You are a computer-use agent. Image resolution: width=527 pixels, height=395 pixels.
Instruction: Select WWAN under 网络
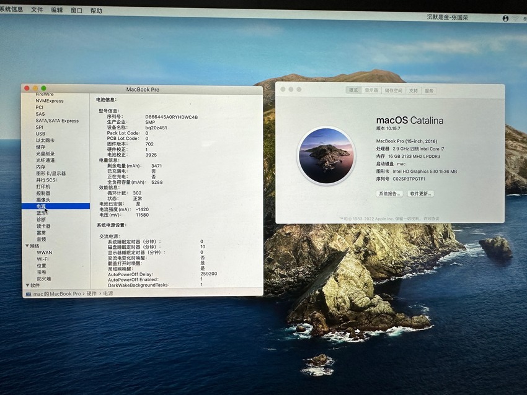pyautogui.click(x=45, y=253)
